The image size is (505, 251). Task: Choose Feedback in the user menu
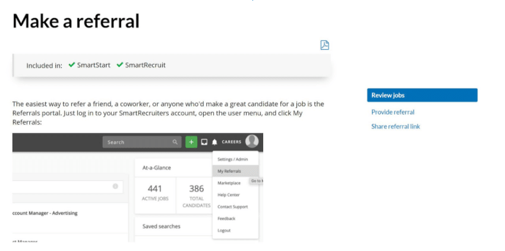(x=226, y=218)
